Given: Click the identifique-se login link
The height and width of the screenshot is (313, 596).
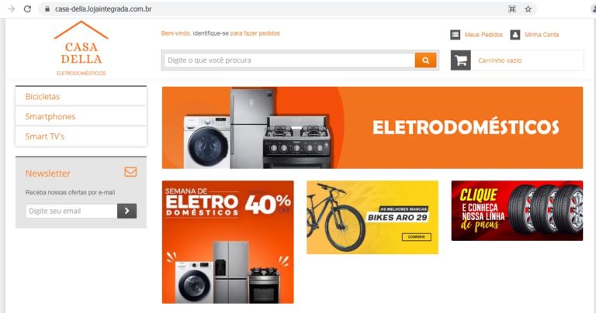Looking at the screenshot, I should pos(210,33).
